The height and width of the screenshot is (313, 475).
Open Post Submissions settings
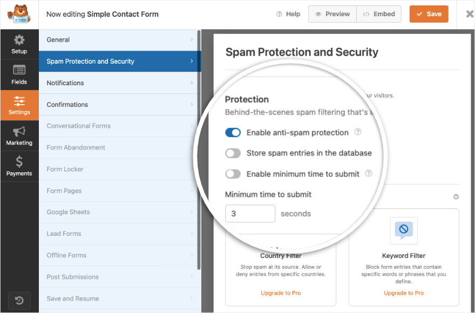point(120,277)
